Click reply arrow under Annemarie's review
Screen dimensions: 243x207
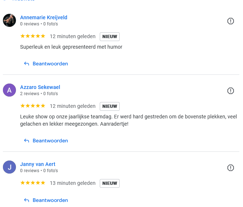(x=26, y=64)
